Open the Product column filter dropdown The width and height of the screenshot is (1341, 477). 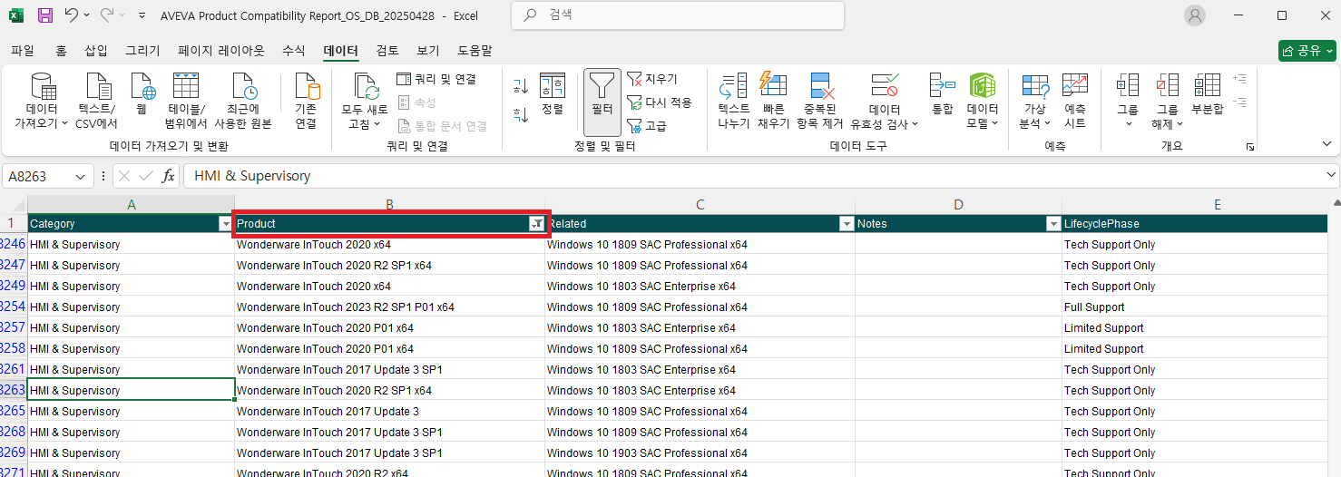coord(536,224)
